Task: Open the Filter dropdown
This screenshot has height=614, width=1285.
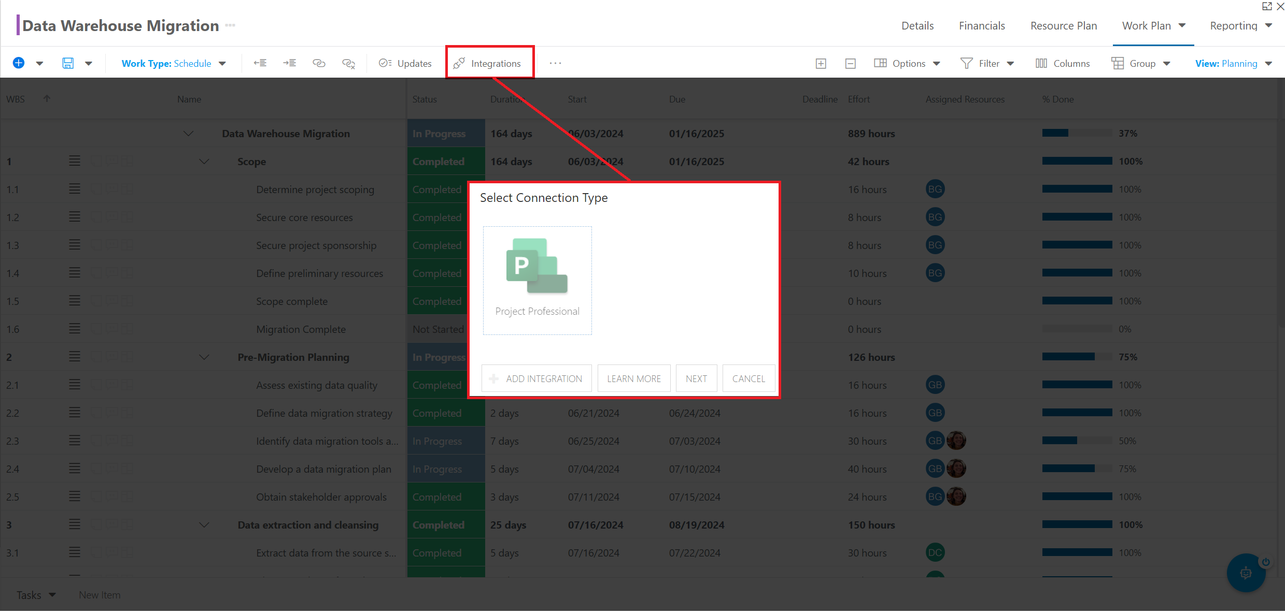Action: click(987, 63)
